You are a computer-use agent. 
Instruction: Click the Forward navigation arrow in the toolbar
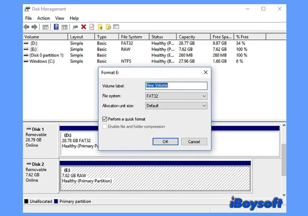click(34, 27)
